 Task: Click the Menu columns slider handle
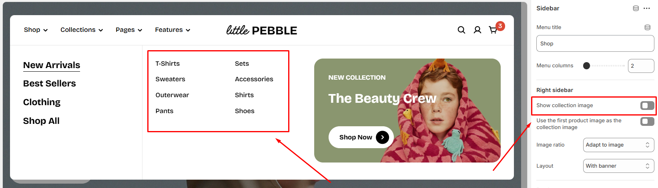coord(586,66)
